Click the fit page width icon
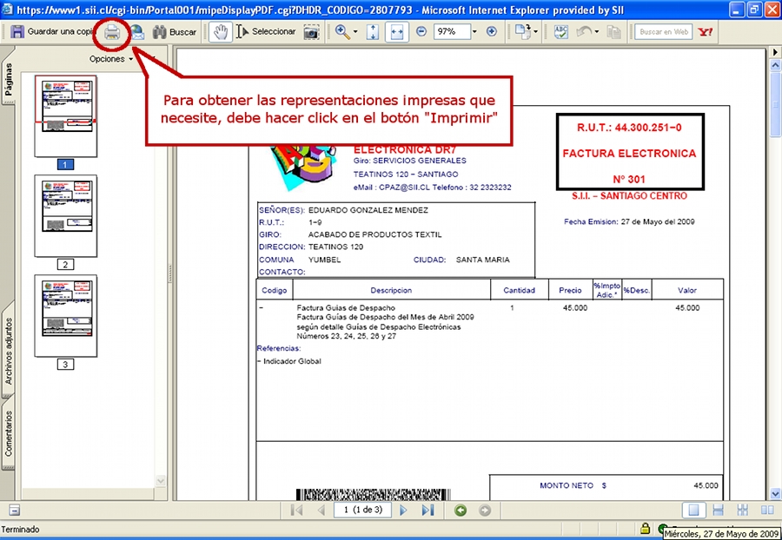Screen dimensions: 782x540 (397, 32)
